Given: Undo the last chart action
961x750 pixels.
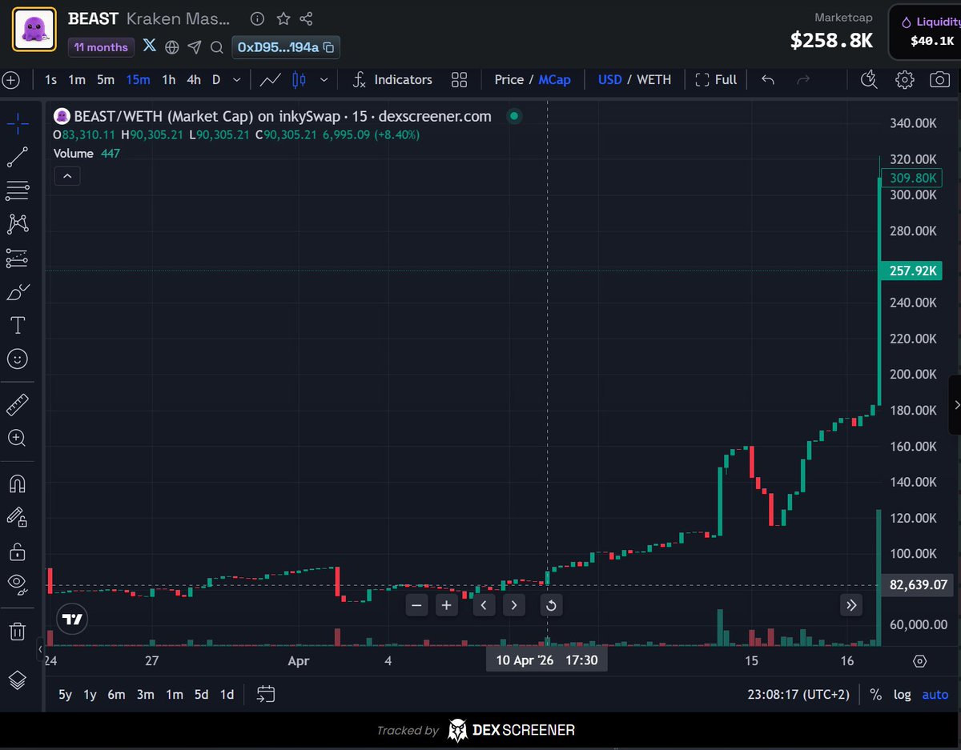Looking at the screenshot, I should [767, 79].
